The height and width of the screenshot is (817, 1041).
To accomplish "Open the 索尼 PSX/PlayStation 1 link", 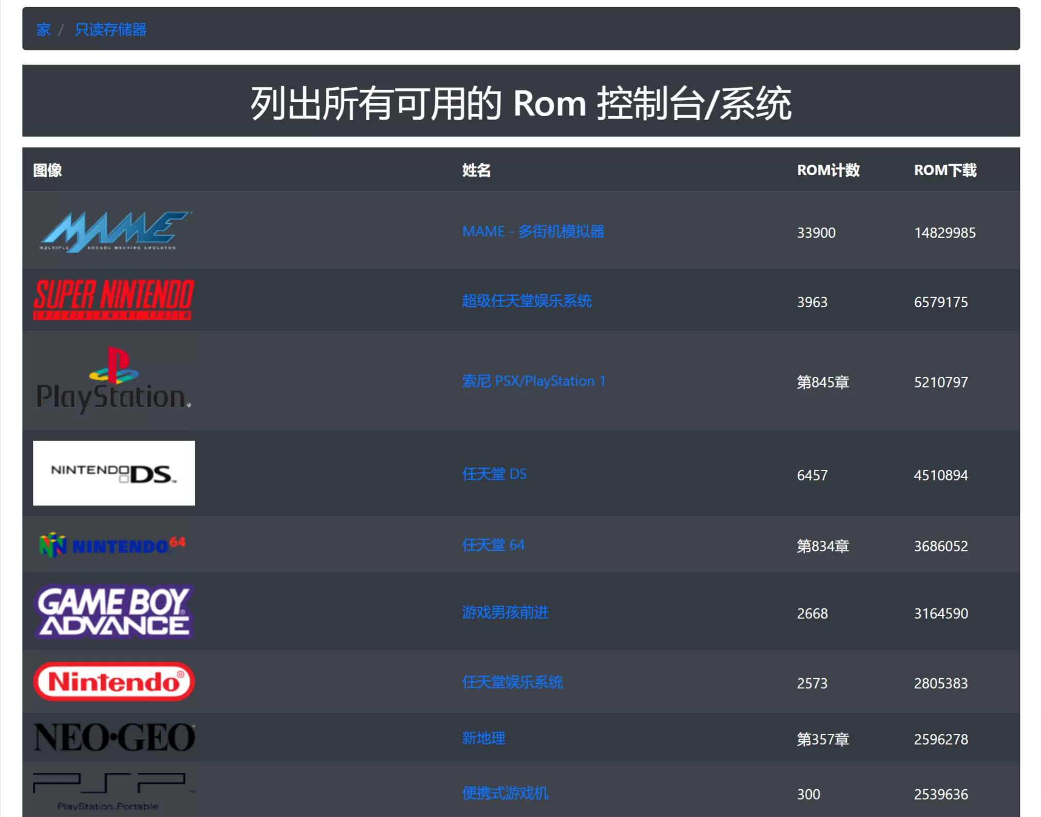I will click(534, 381).
